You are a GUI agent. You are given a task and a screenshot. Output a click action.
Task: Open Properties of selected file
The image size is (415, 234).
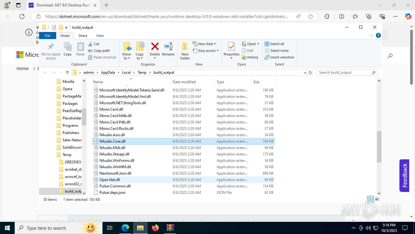(231, 51)
